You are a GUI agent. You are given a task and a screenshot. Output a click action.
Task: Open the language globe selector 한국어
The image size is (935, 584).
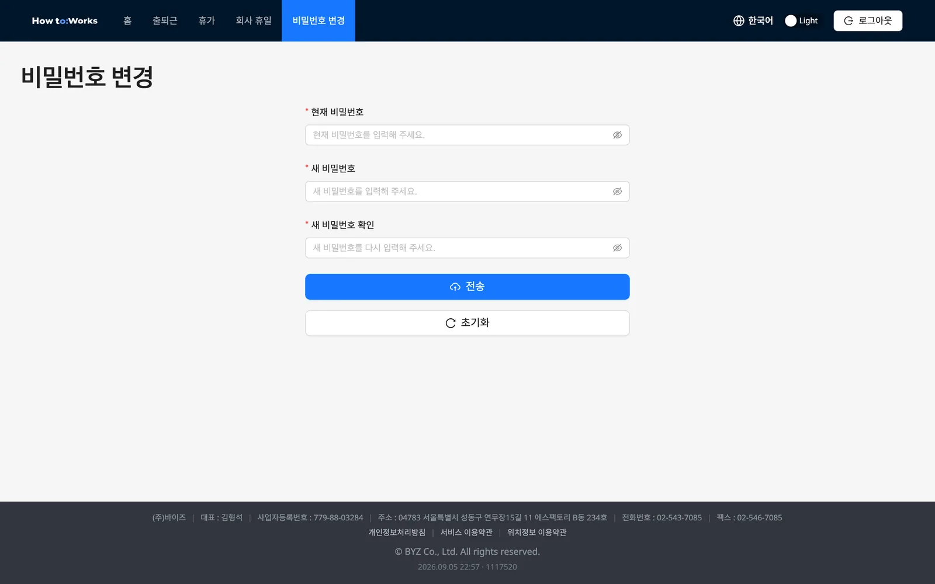(753, 20)
